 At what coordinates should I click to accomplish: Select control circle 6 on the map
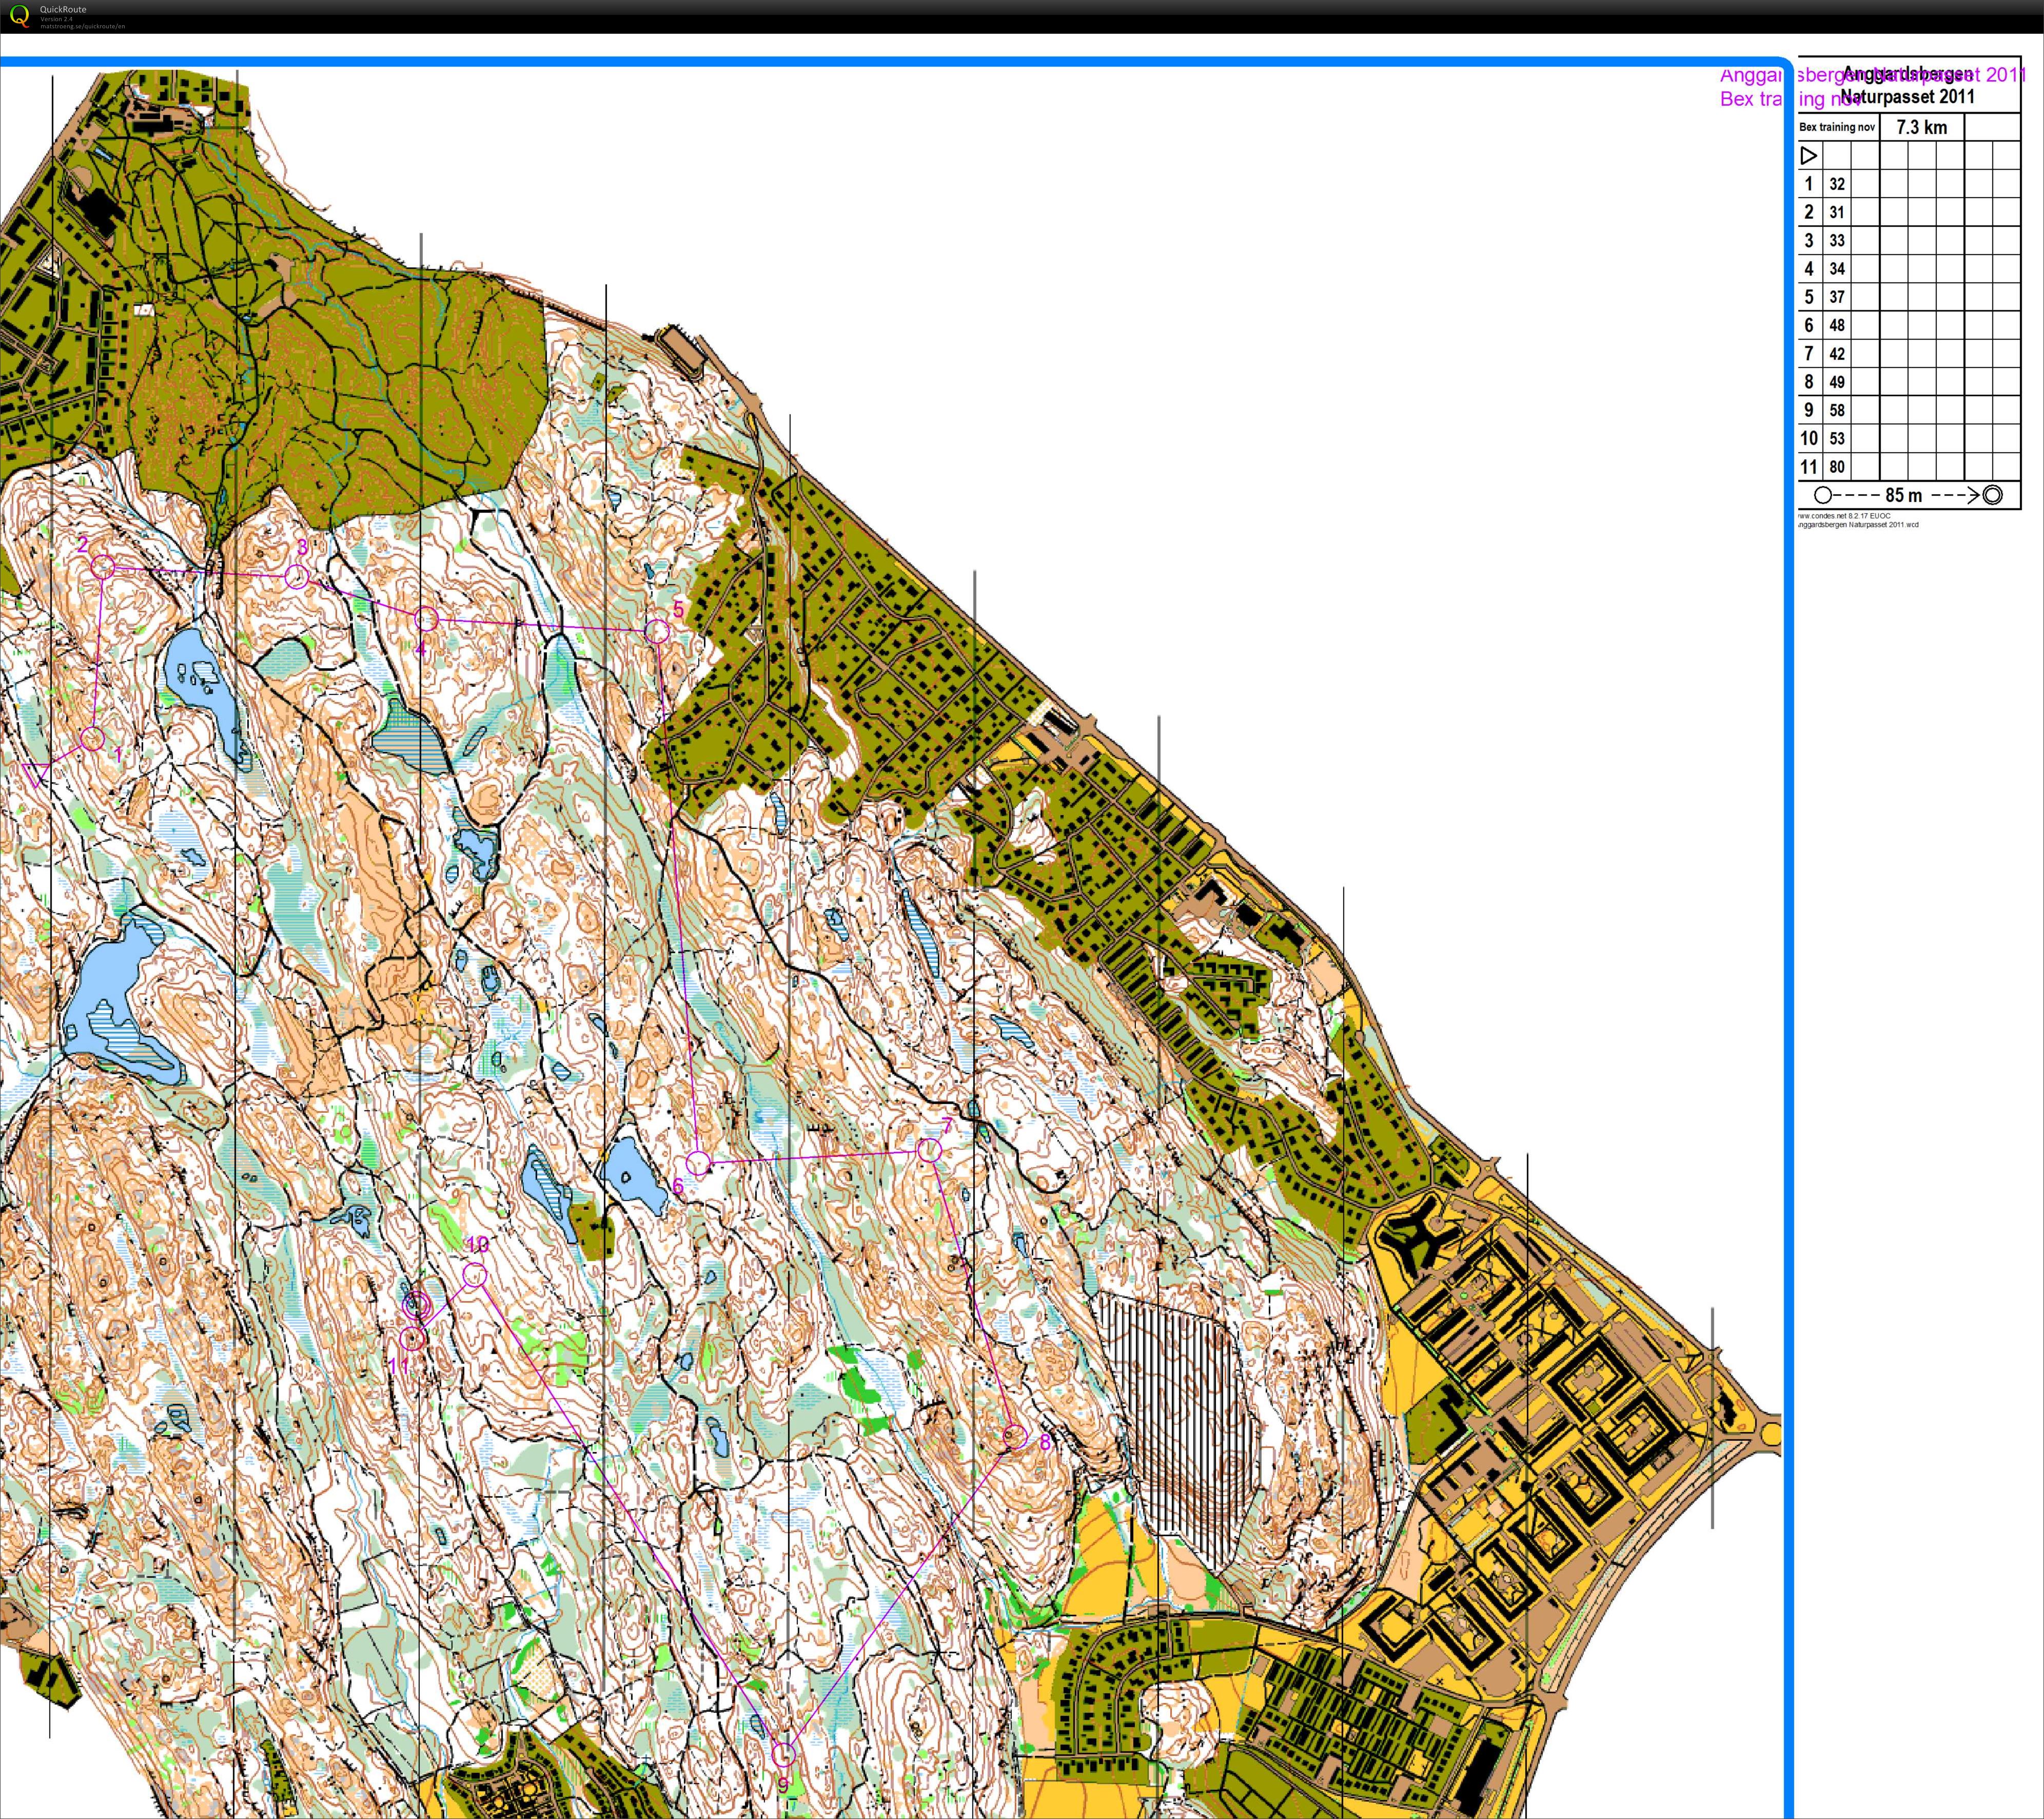pos(698,1162)
